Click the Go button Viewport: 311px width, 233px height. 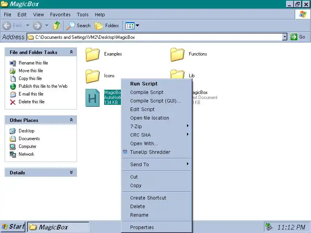pos(298,37)
